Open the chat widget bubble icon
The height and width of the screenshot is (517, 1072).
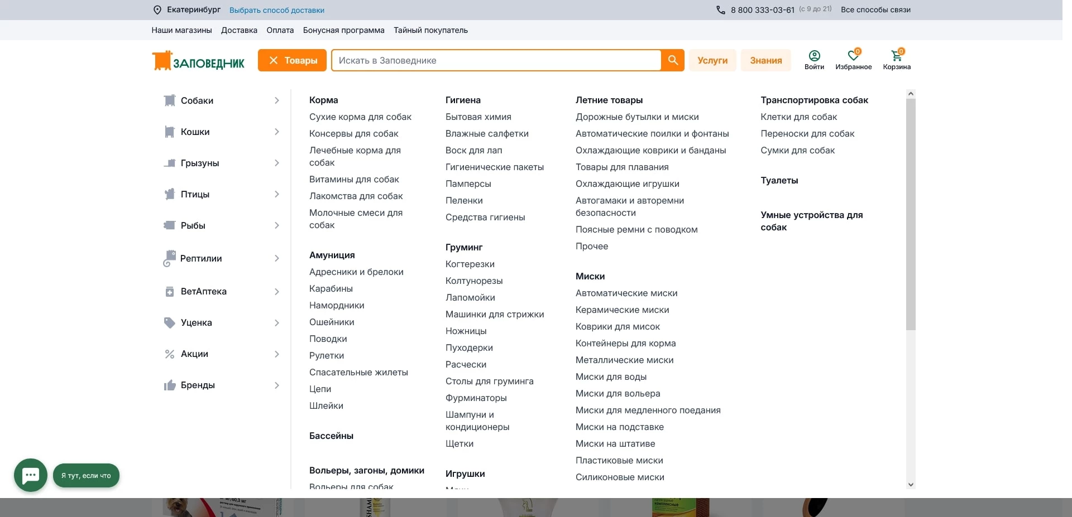pyautogui.click(x=30, y=475)
